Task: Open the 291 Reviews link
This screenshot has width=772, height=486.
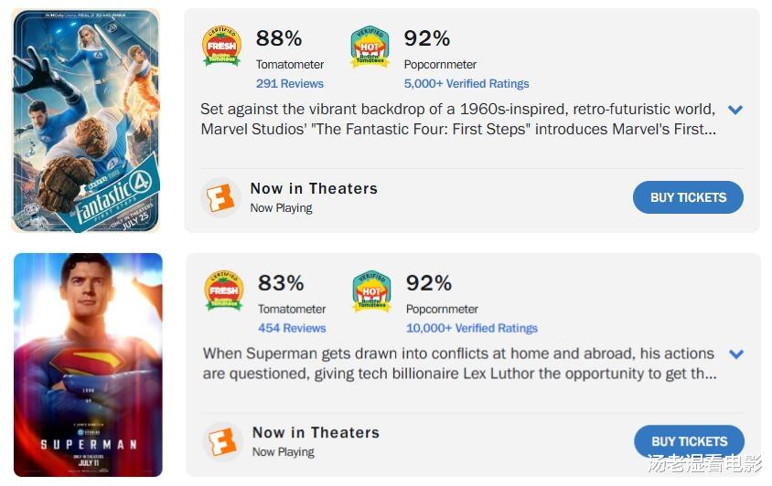Action: pyautogui.click(x=290, y=83)
